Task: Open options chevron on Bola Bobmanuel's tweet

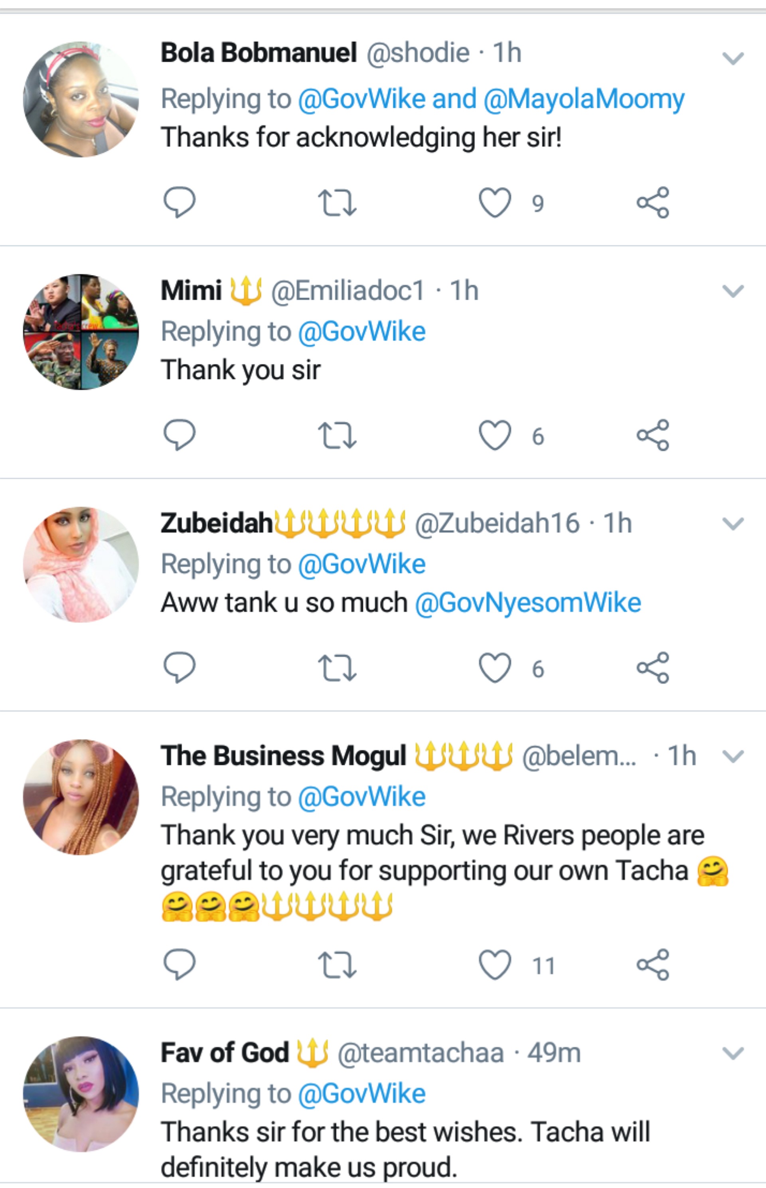Action: click(x=732, y=59)
